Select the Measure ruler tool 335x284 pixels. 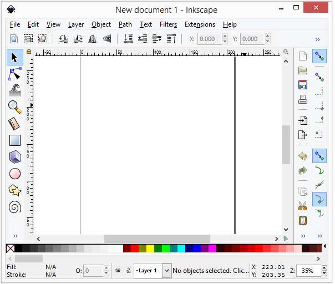tap(15, 124)
